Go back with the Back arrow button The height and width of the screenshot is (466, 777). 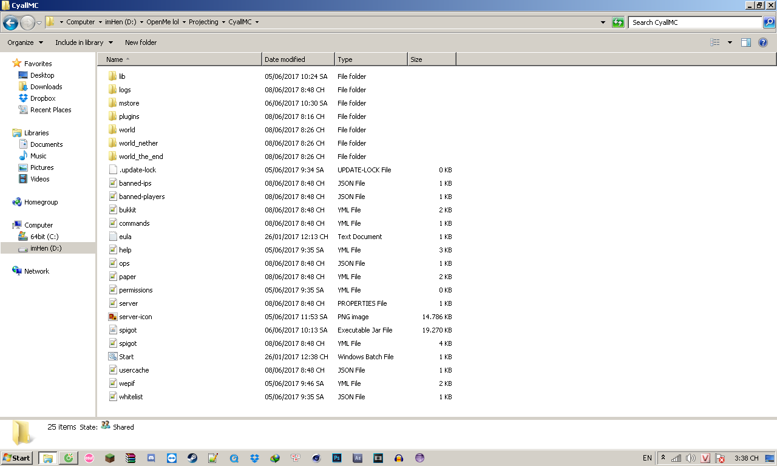click(x=10, y=23)
